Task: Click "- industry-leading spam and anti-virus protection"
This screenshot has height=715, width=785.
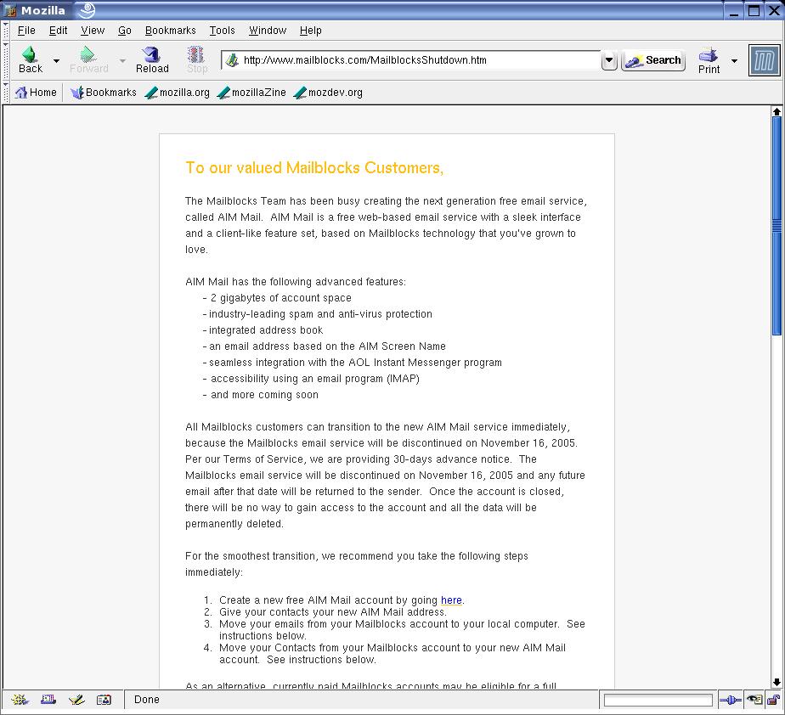Action: [318, 314]
